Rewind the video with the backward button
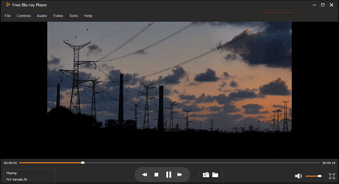The image size is (339, 184). pos(145,174)
